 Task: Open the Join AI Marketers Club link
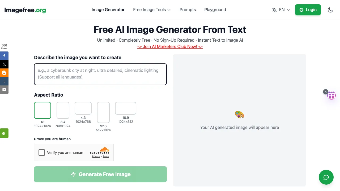pyautogui.click(x=170, y=46)
